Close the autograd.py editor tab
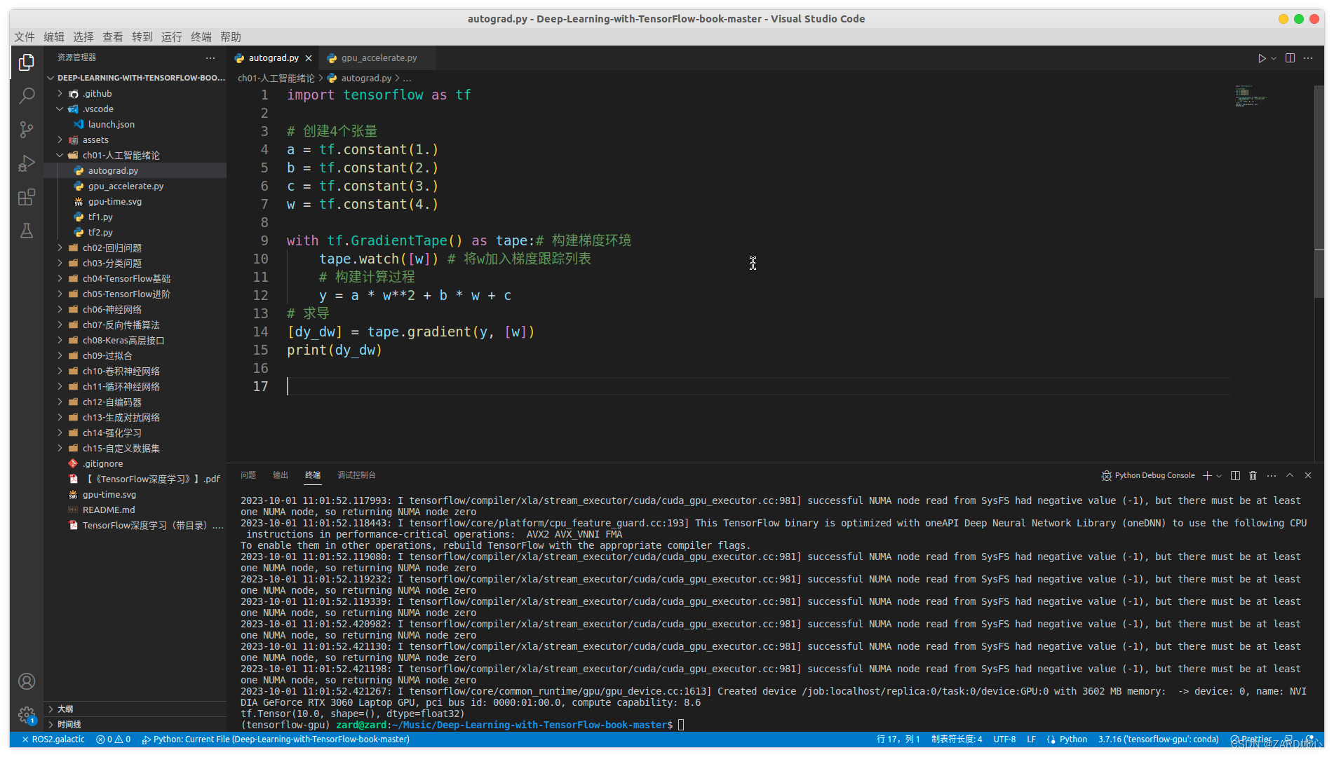Image resolution: width=1334 pixels, height=757 pixels. (x=309, y=58)
